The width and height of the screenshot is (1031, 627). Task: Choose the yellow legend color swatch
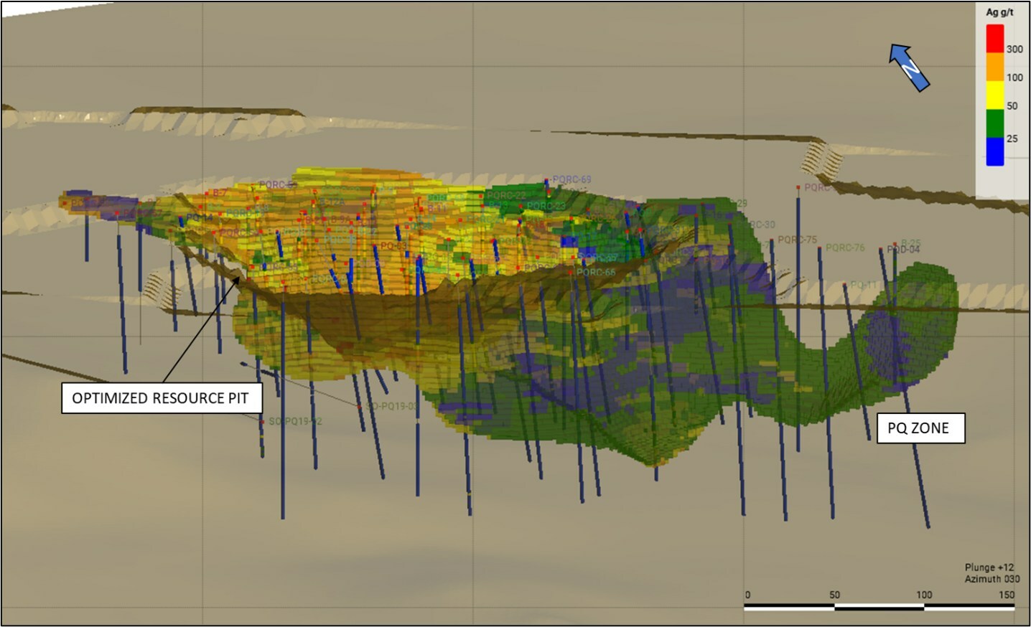click(x=994, y=95)
